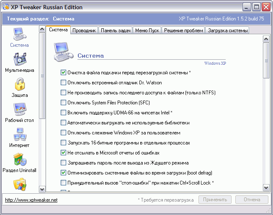Open the Меню Пуск tab
This screenshot has height=215, width=273.
[147, 30]
